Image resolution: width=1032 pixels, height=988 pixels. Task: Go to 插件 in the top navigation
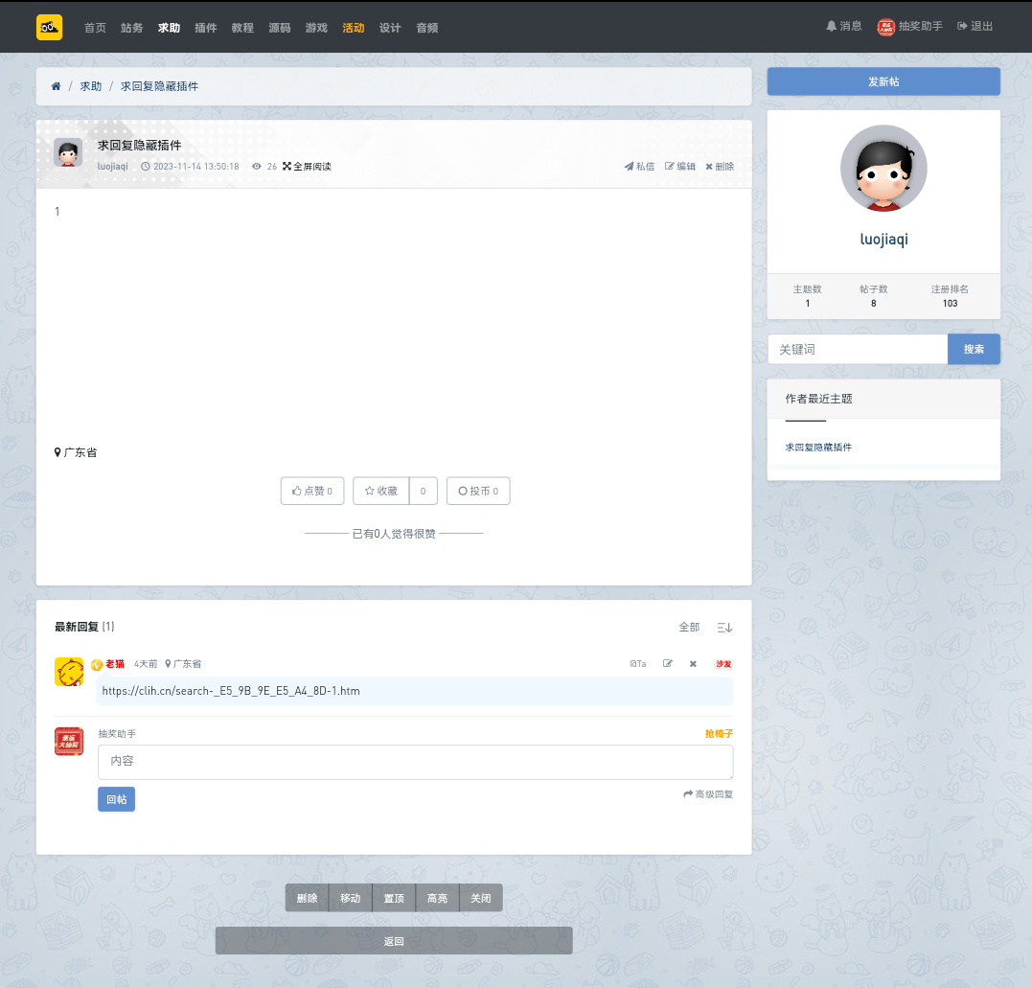[x=206, y=28]
